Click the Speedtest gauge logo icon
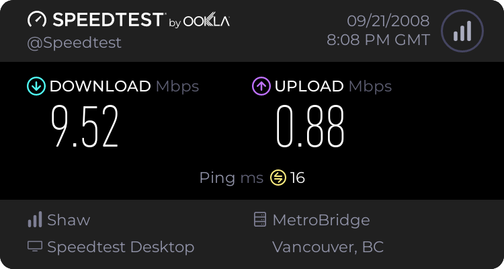The width and height of the screenshot is (504, 269). 37,20
